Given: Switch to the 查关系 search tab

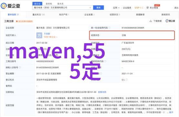Looking at the screenshot, I should pyautogui.click(x=60, y=4).
